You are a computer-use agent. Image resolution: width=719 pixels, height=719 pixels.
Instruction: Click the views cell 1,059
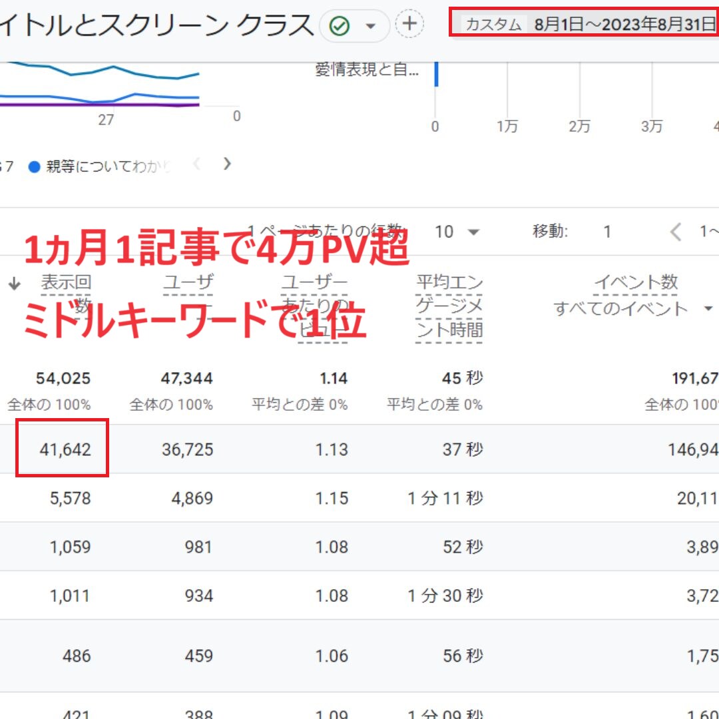pyautogui.click(x=70, y=547)
